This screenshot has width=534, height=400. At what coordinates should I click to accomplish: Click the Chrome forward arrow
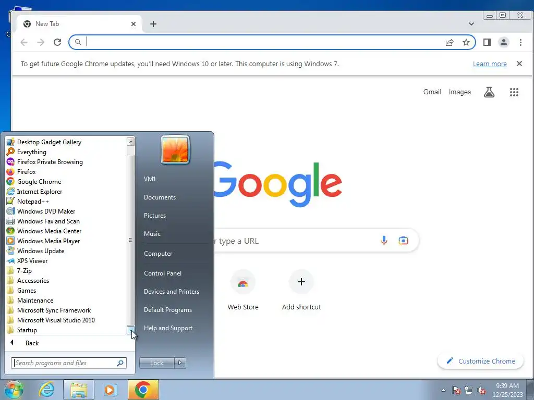(x=41, y=42)
